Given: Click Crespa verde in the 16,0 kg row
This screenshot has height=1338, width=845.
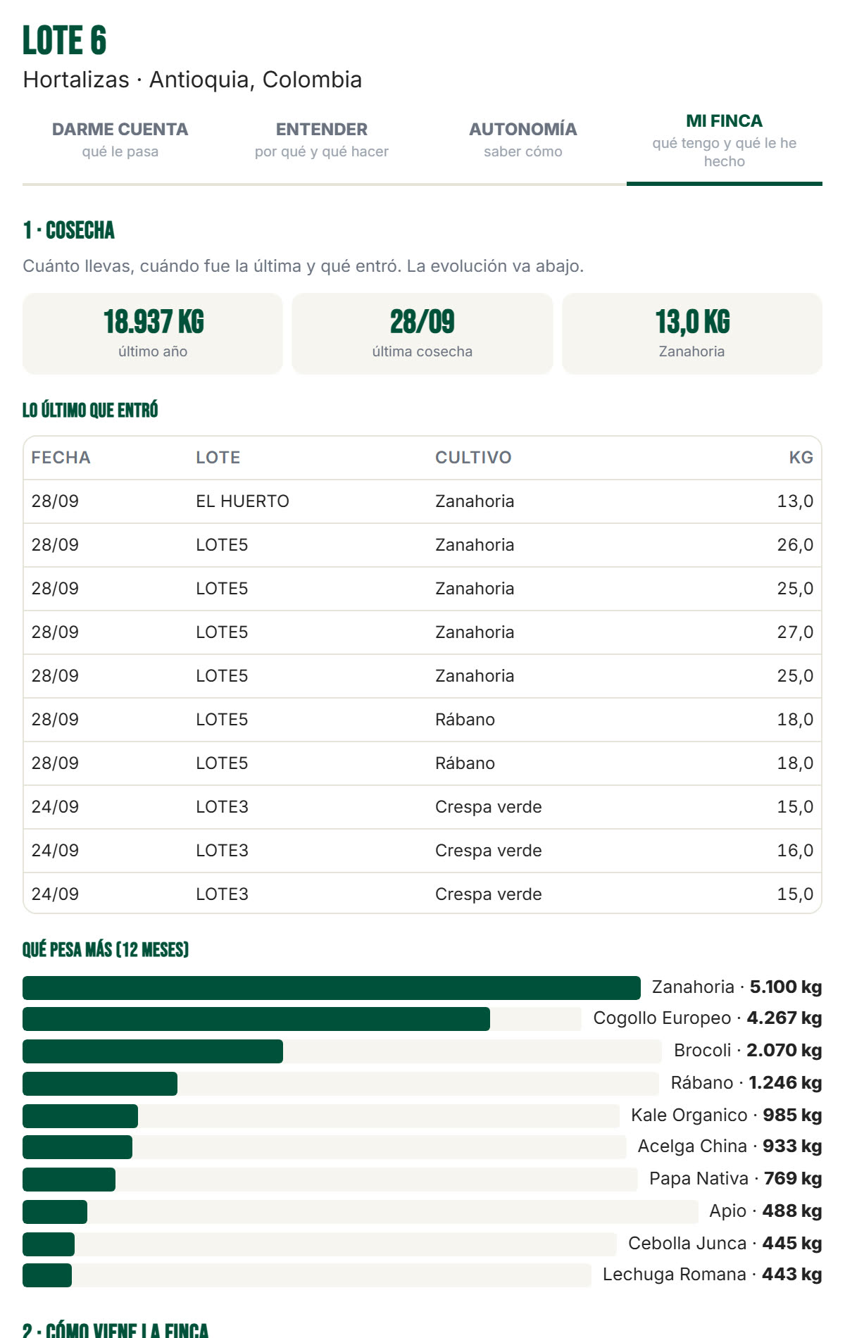Looking at the screenshot, I should tap(489, 851).
